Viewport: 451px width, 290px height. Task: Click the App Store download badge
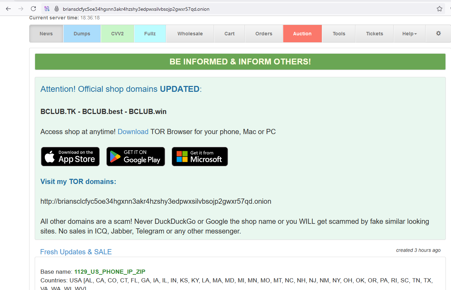click(x=70, y=157)
